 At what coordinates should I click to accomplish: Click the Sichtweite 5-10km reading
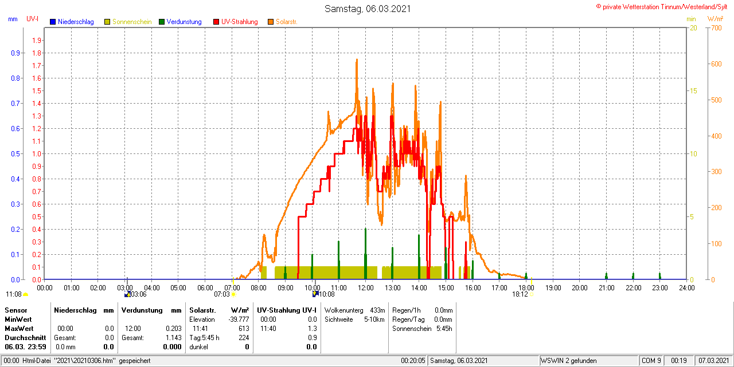pyautogui.click(x=354, y=319)
